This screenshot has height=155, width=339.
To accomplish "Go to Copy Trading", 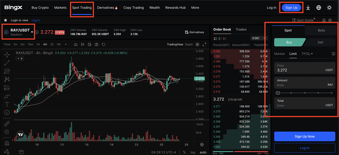I will (133, 8).
